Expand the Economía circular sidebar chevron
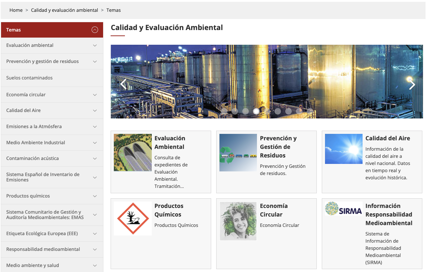This screenshot has width=427, height=272. pos(95,95)
